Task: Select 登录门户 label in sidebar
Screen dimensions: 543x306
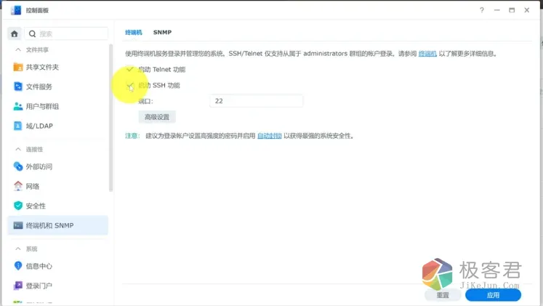Action: tap(39, 286)
